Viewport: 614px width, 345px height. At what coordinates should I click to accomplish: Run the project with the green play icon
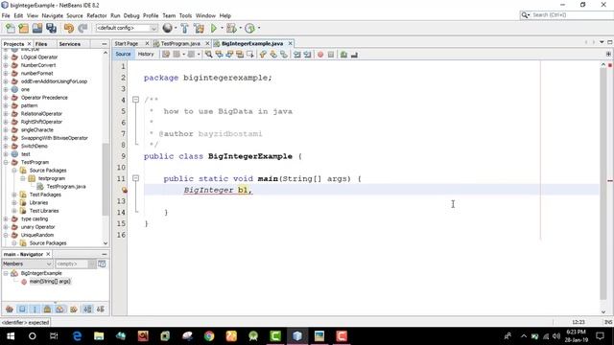pyautogui.click(x=214, y=28)
